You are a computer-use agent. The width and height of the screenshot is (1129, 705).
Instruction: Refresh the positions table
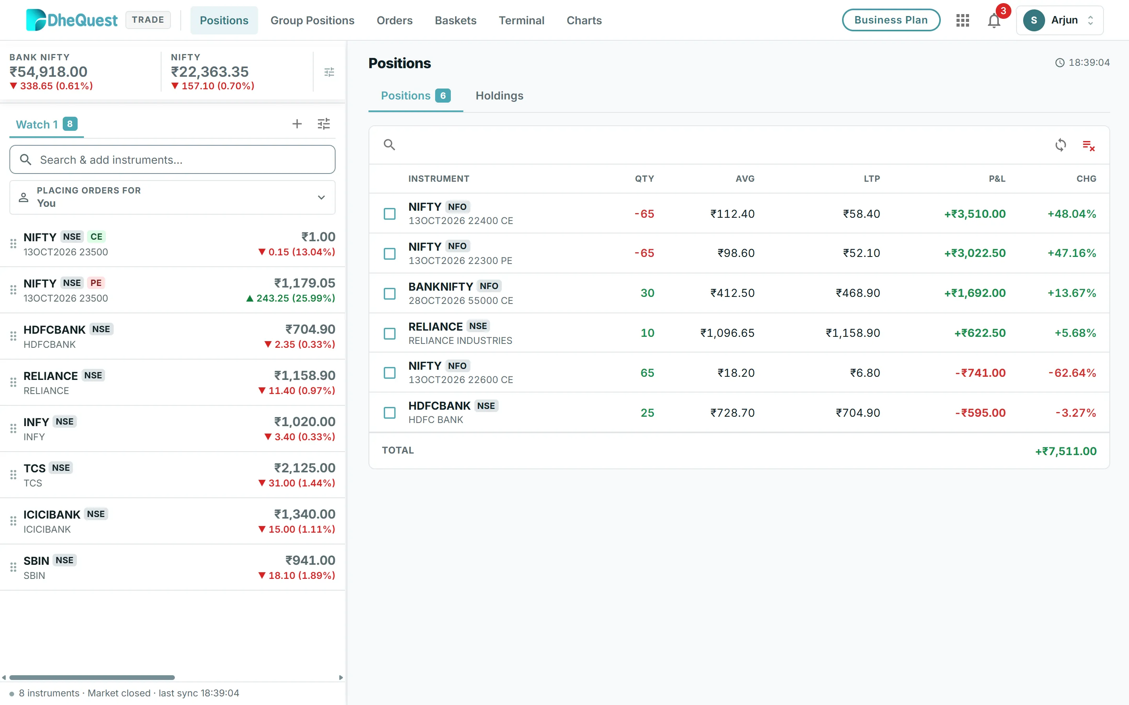(1060, 145)
